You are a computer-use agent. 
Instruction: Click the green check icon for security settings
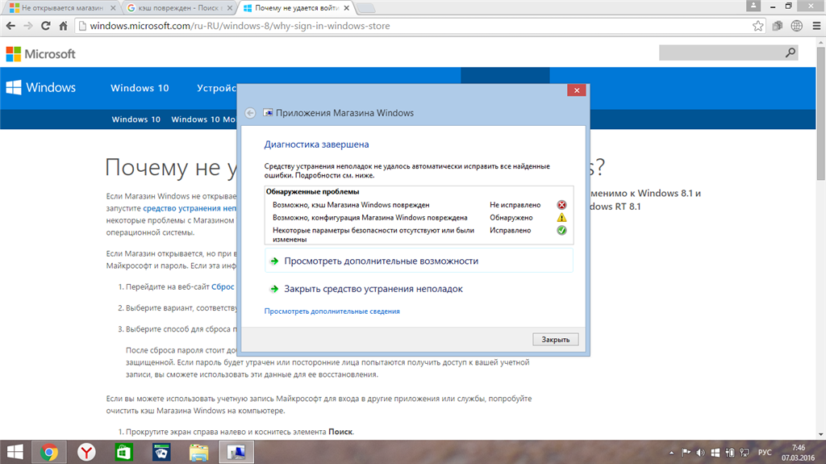(561, 230)
